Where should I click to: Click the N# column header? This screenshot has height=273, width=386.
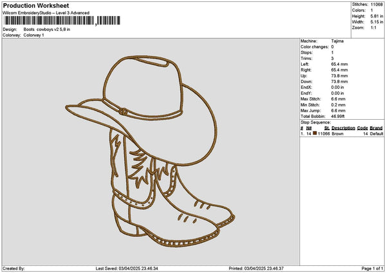point(309,128)
